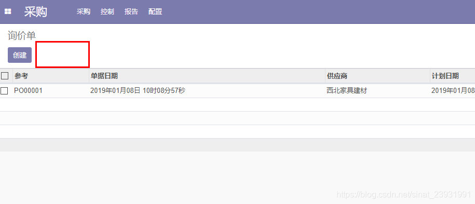Click date 2019年01月08日 10时08分57秒
The image size is (475, 204).
click(x=138, y=91)
